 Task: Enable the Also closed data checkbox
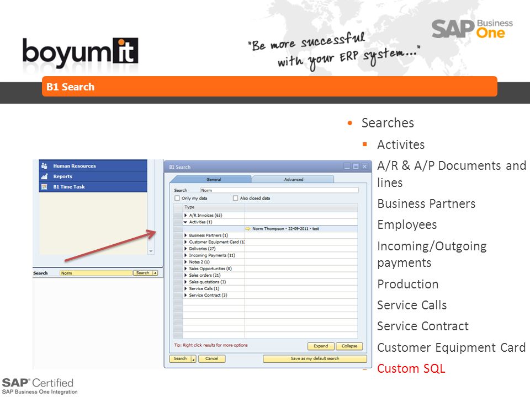pos(235,198)
